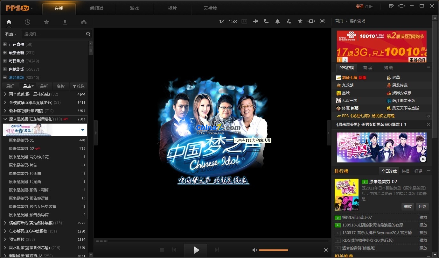Expand 情越海岸线(黄浩然陈展鹏) series
Screen dimensions: 439x258
(5, 223)
